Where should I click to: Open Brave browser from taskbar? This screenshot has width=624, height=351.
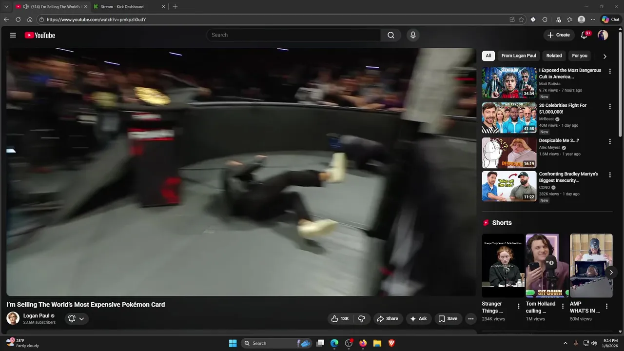(391, 343)
